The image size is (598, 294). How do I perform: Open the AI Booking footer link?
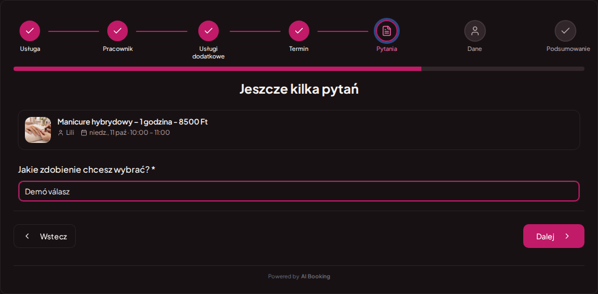pyautogui.click(x=315, y=277)
